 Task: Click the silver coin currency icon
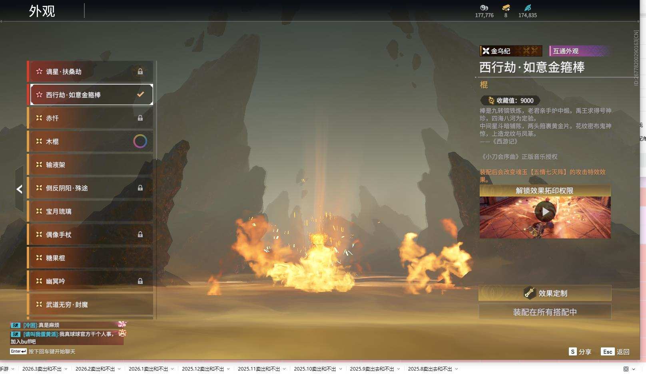(x=484, y=8)
